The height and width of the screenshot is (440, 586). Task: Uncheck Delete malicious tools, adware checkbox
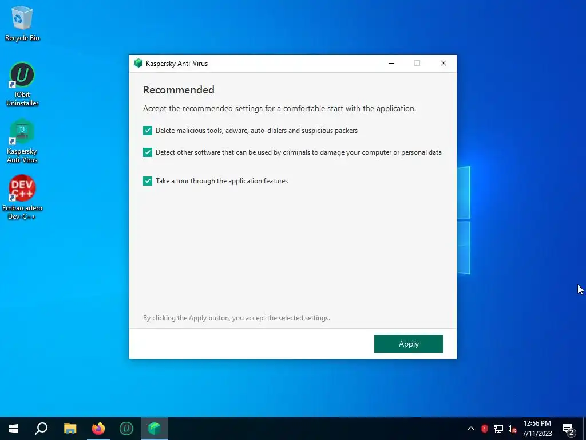148,131
